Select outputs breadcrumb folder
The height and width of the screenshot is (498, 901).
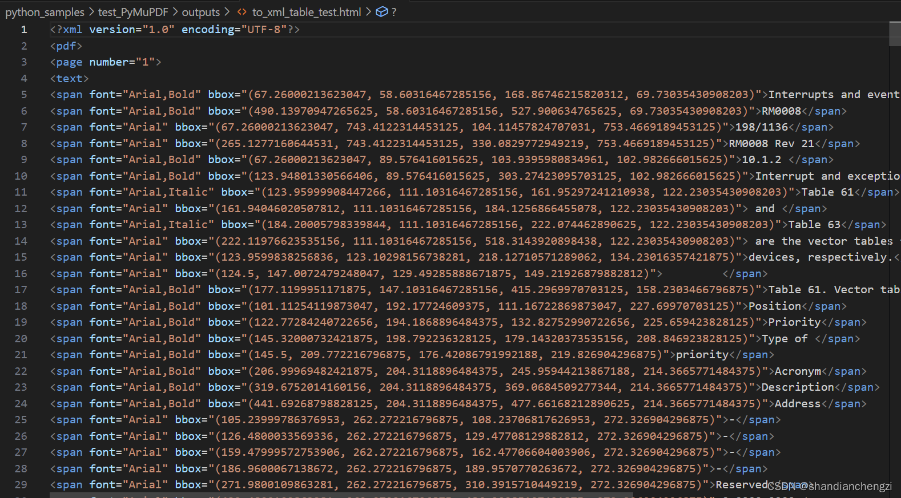[x=200, y=12]
